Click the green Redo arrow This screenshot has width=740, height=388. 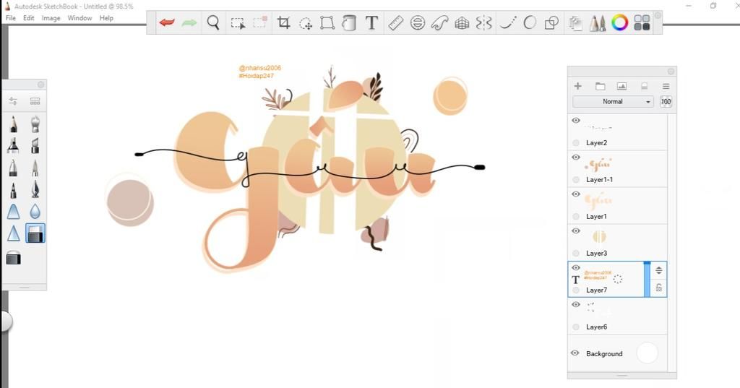189,22
